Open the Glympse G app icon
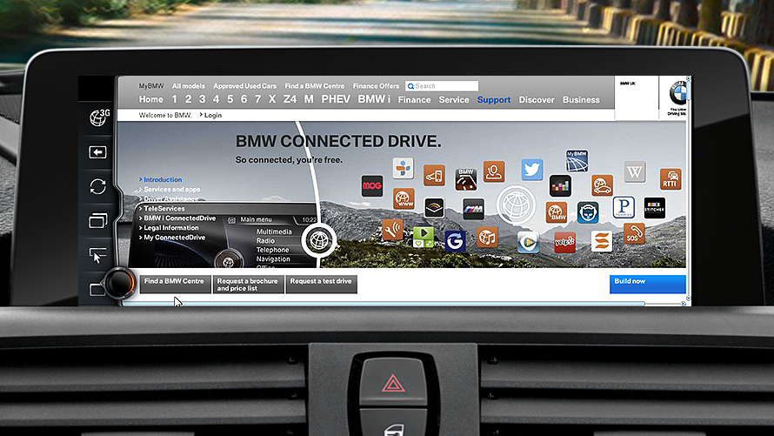This screenshot has height=436, width=774. (x=455, y=241)
